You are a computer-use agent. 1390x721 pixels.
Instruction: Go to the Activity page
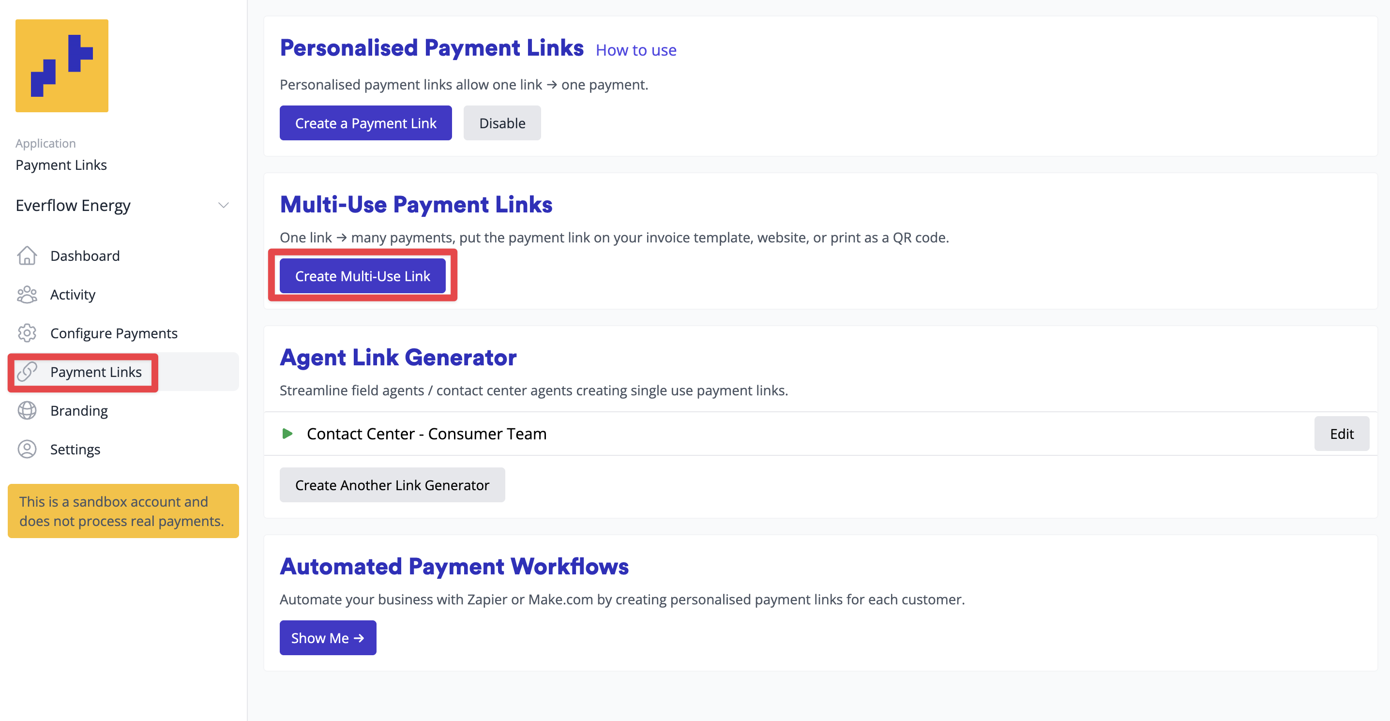pyautogui.click(x=73, y=295)
